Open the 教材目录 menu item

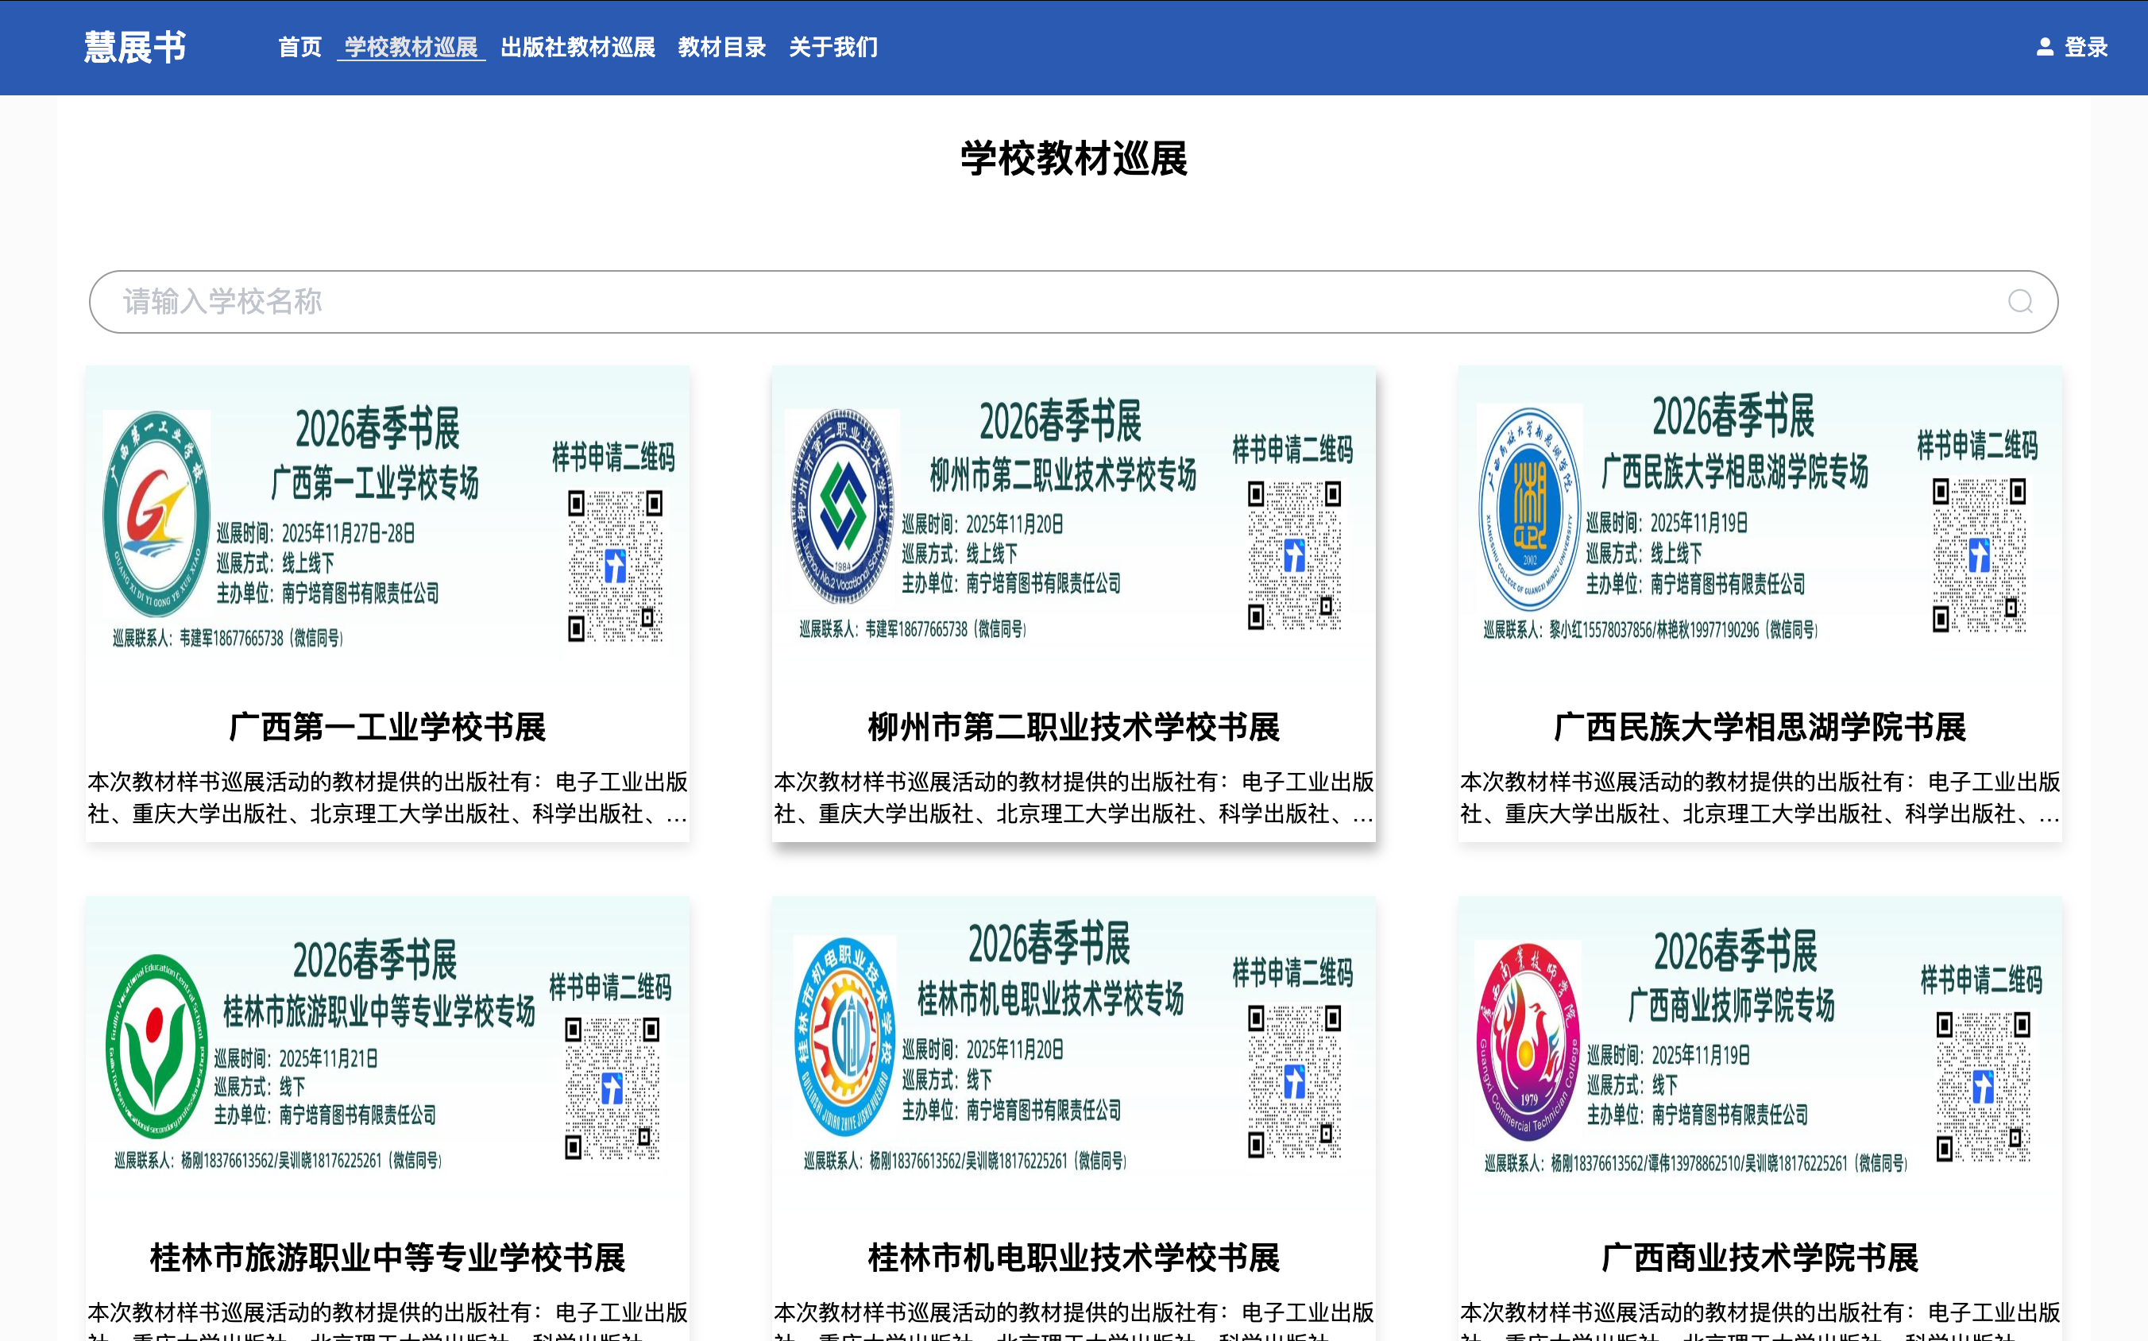coord(722,47)
